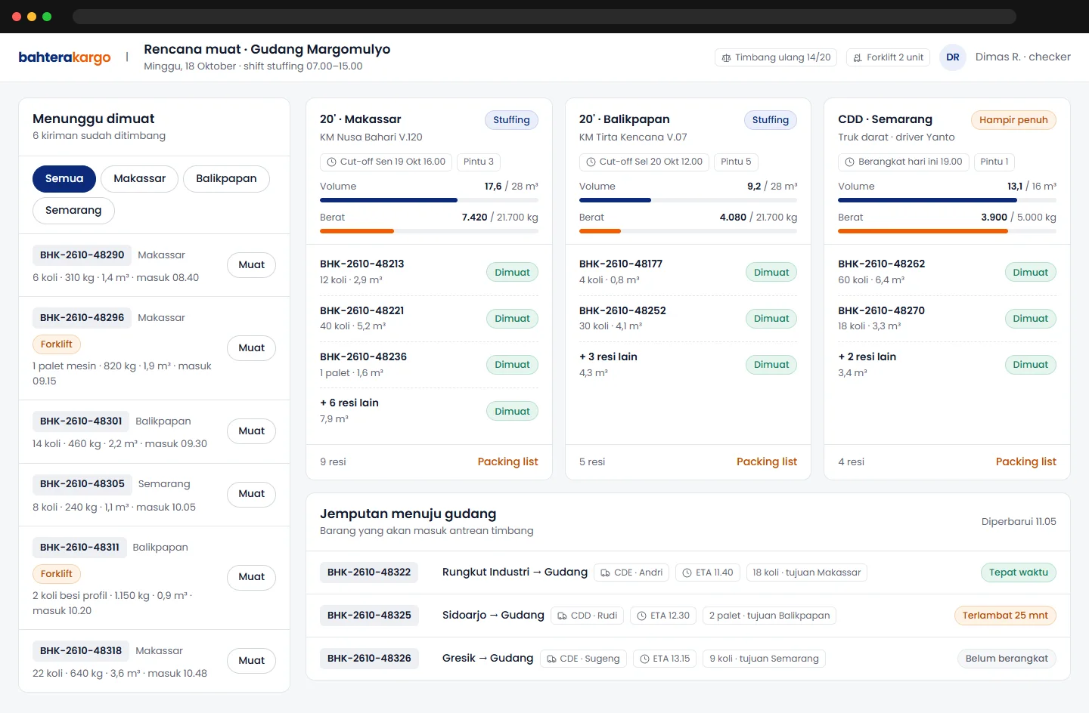Viewport: 1089px width, 713px height.
Task: Click Forklift tag on BHK-2610-48296
Action: tap(57, 344)
